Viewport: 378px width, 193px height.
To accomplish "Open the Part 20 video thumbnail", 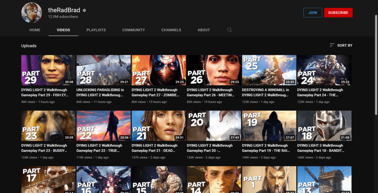I will coord(214,126).
